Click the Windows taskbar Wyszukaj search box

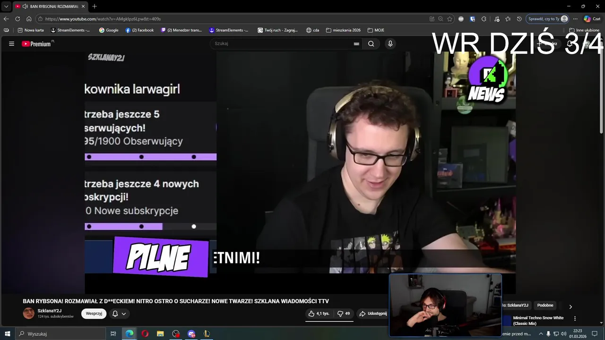coord(60,334)
